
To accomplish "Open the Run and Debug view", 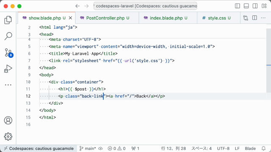I will [8, 69].
